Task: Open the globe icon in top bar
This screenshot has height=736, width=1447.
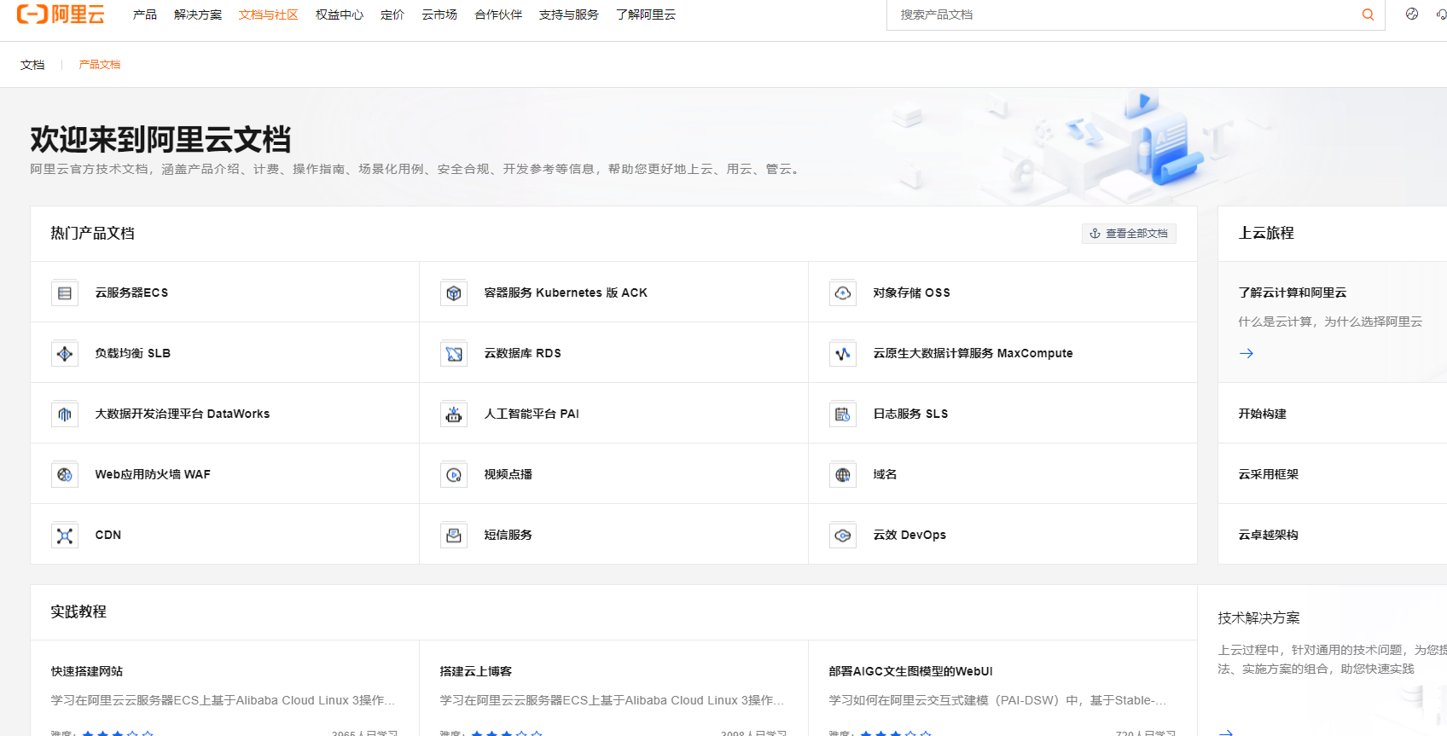Action: tap(1412, 14)
